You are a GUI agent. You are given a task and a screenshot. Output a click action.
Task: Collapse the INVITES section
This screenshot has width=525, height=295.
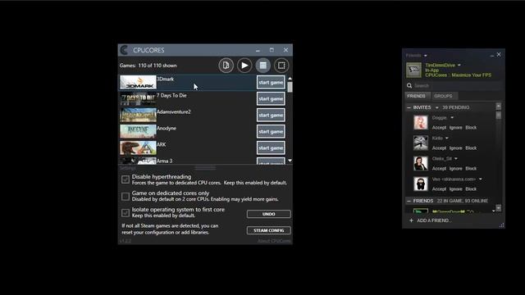click(x=409, y=107)
